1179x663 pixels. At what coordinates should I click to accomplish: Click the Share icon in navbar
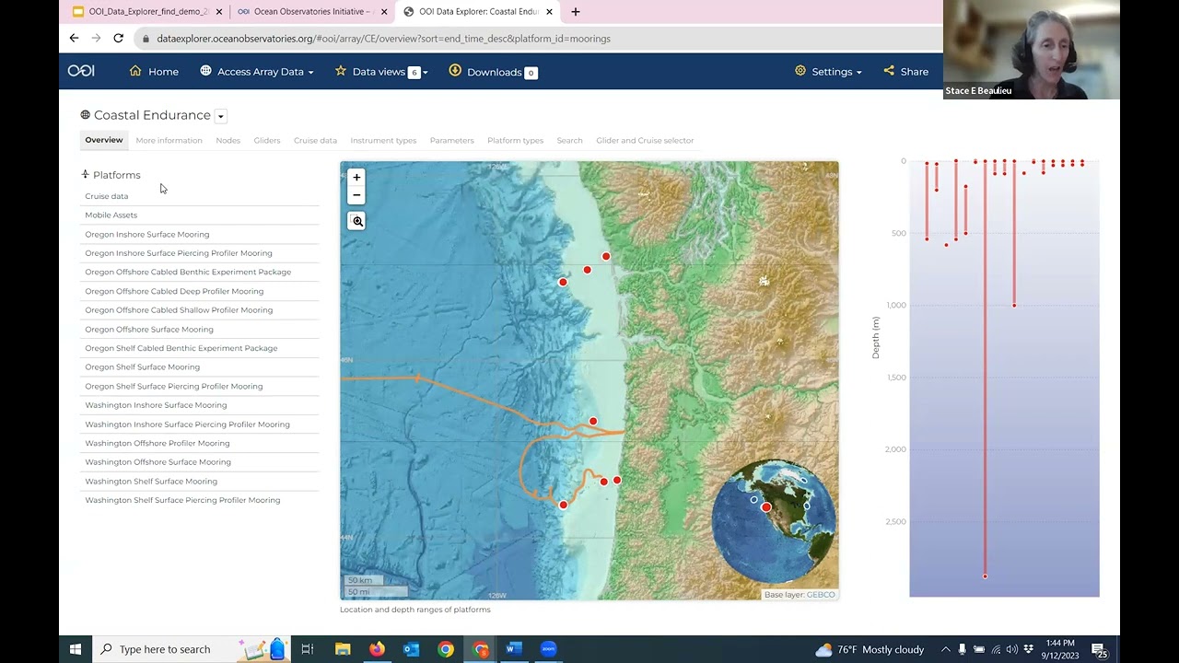(889, 71)
